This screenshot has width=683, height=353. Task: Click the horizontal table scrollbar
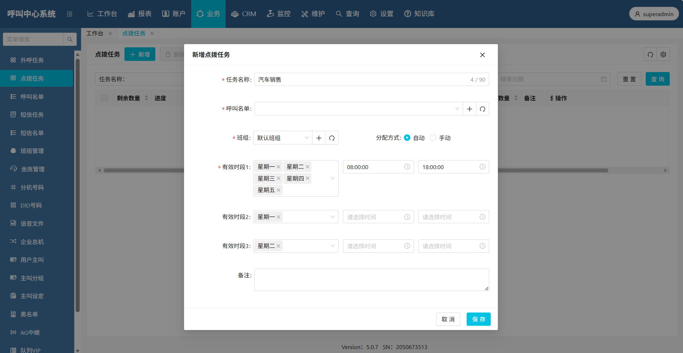coord(552,171)
